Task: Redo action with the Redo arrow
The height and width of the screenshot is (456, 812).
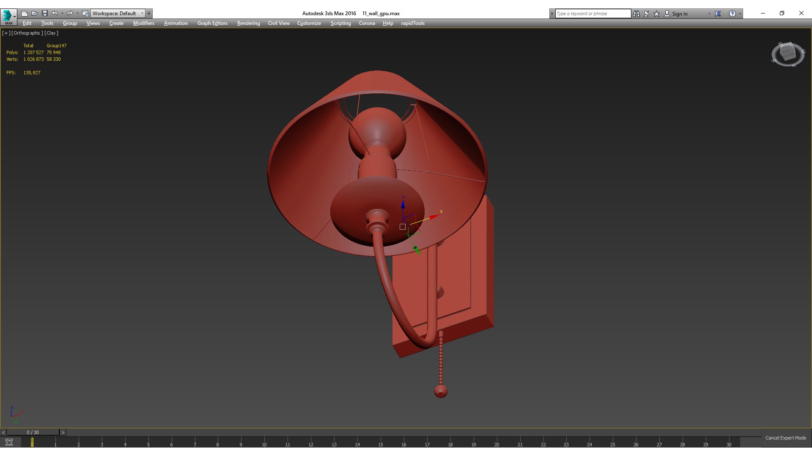Action: tap(70, 14)
